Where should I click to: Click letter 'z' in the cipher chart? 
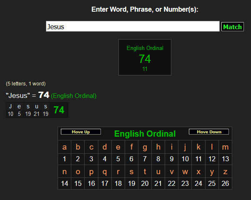pos(225,172)
